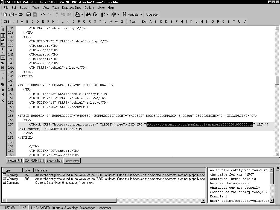
Task: Jump to previous message with skip-back icon
Action: [3, 95]
